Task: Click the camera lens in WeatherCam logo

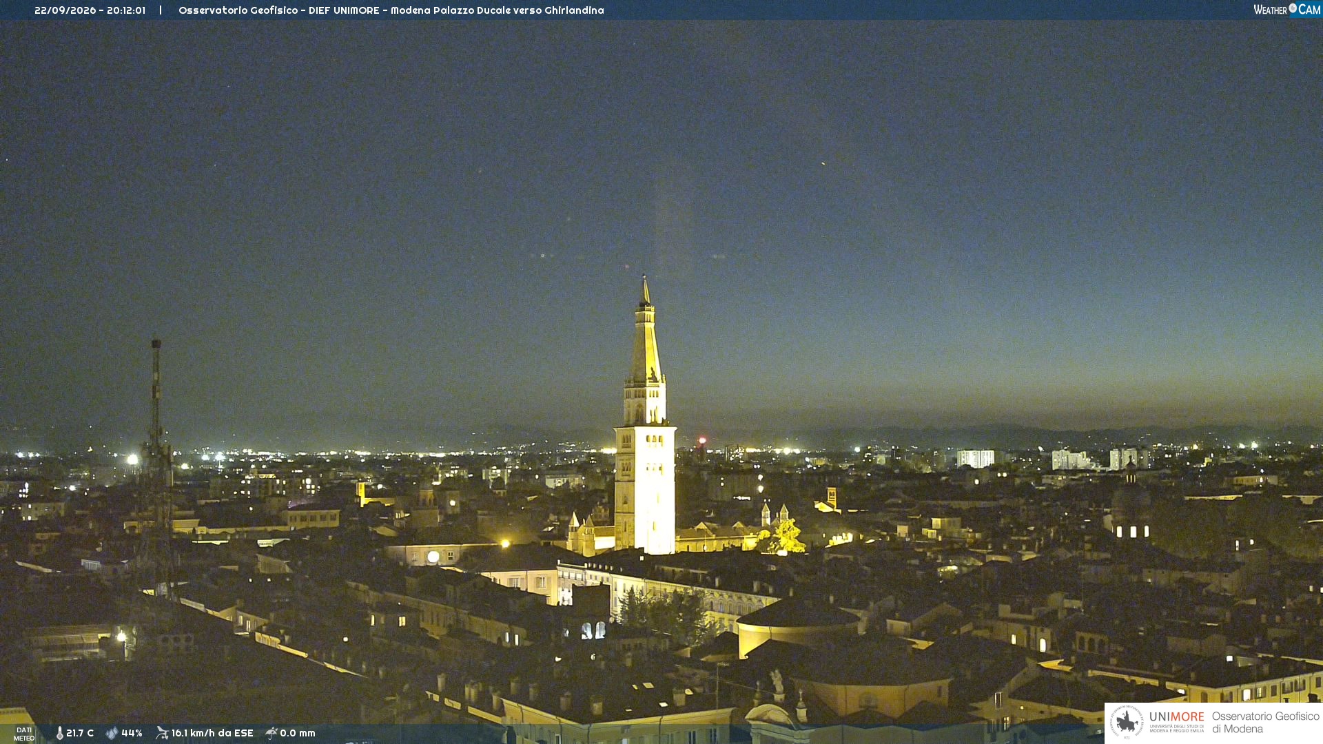Action: (x=1293, y=8)
